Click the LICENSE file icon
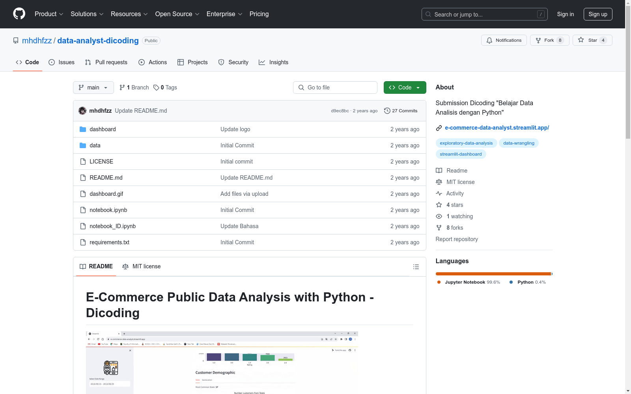Viewport: 631px width, 394px height. coord(83,162)
